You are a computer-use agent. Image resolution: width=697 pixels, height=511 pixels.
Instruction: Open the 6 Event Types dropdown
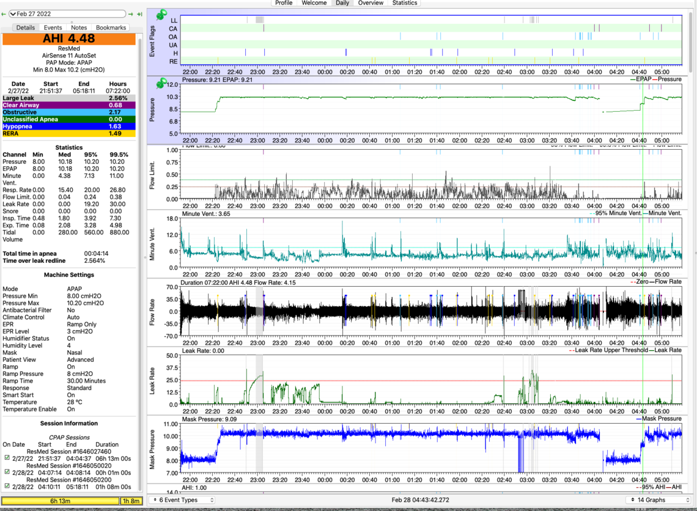coord(182,500)
